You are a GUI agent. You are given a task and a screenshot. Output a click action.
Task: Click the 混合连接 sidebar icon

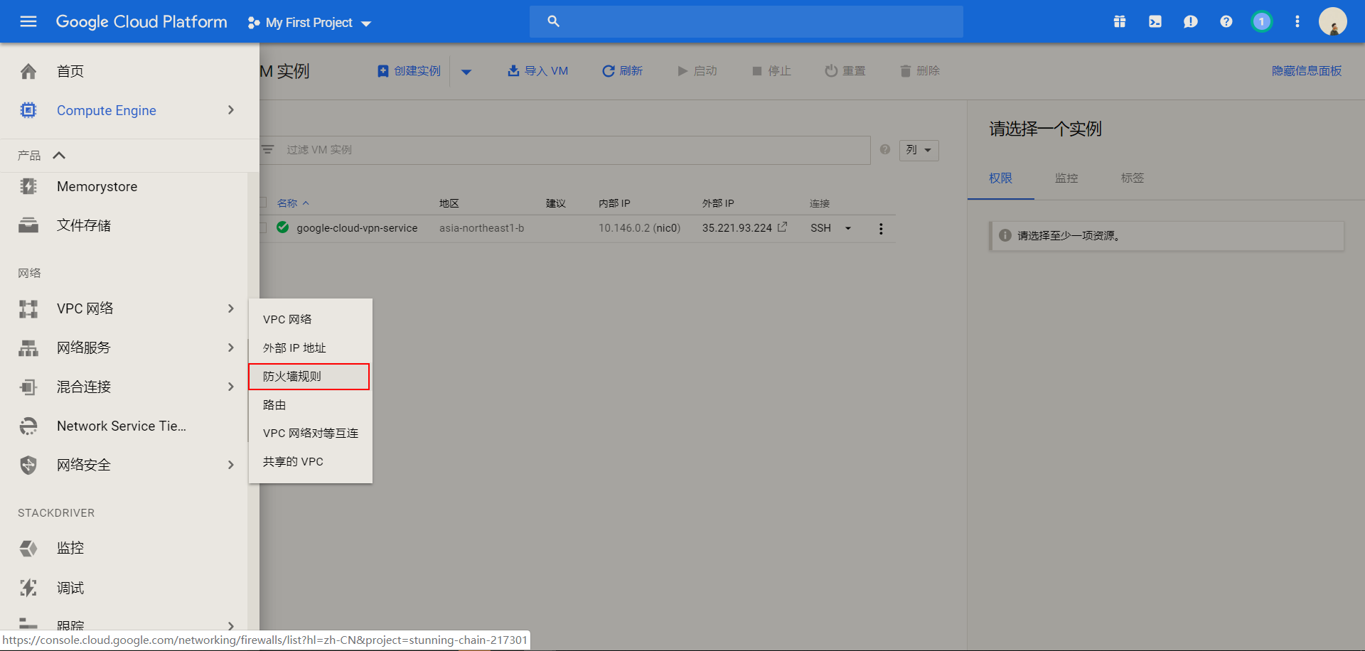pyautogui.click(x=28, y=387)
